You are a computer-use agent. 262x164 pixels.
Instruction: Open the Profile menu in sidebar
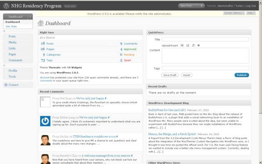click(13, 71)
